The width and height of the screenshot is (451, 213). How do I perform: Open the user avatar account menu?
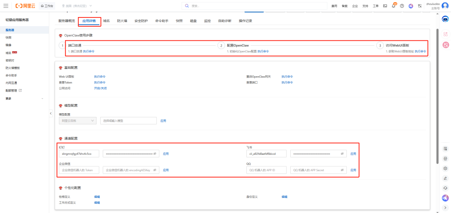[x=445, y=6]
